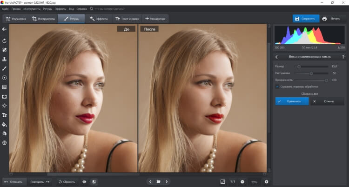Select the globe-shaped tool at sidebar bottom
The height and width of the screenshot is (187, 349).
pos(4,143)
